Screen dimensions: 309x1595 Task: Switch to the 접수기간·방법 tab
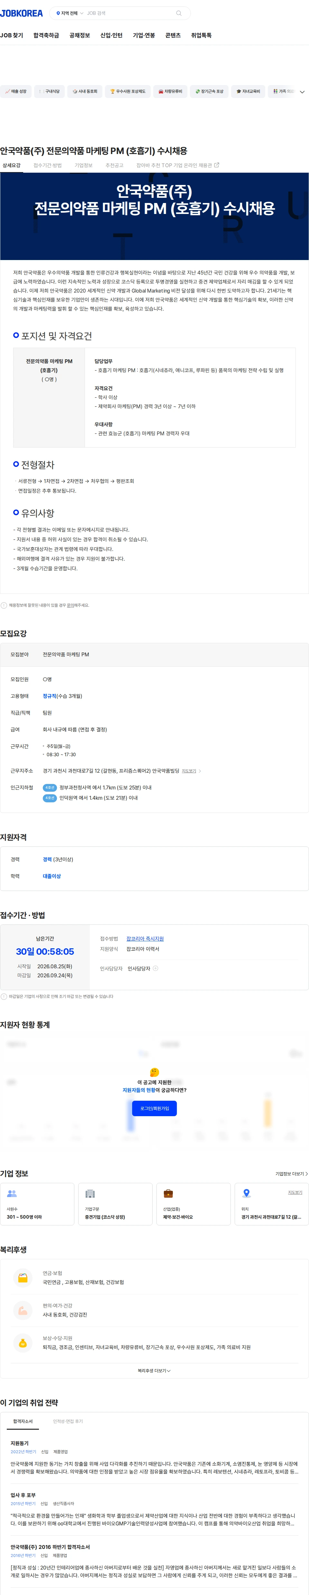48,165
